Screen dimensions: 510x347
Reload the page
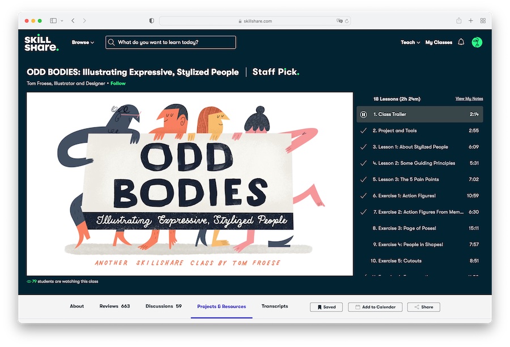tap(347, 21)
